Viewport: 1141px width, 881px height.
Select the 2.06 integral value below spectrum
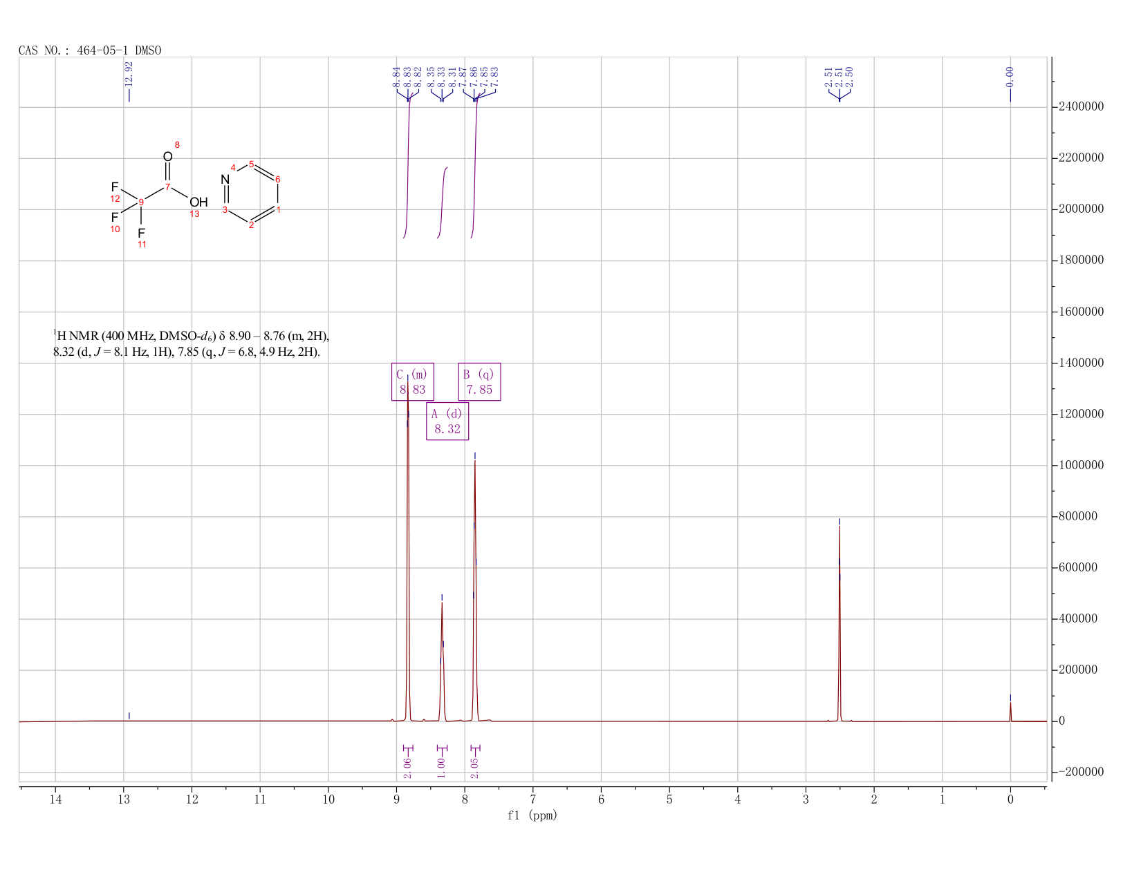click(407, 767)
